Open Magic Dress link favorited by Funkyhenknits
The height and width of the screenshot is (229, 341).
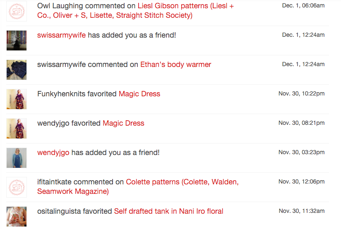click(139, 94)
